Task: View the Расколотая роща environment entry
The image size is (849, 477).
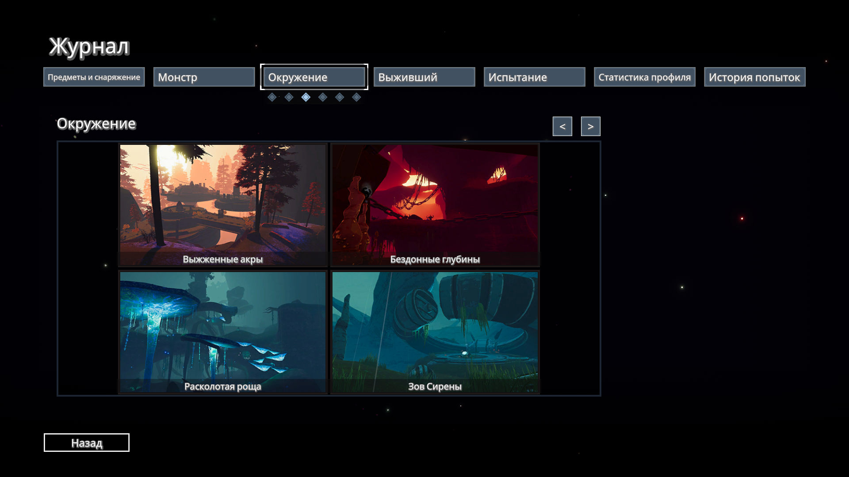Action: [223, 332]
